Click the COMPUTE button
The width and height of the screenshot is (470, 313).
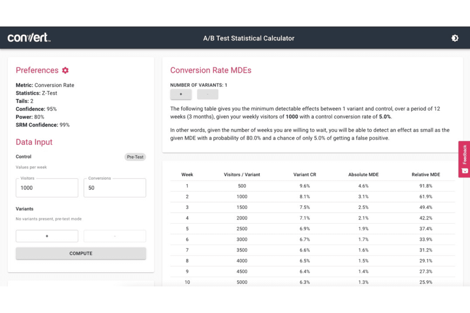click(x=81, y=253)
